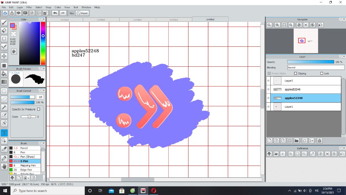346x195 pixels.
Task: Select the Select Eraser tool
Action: [4, 123]
